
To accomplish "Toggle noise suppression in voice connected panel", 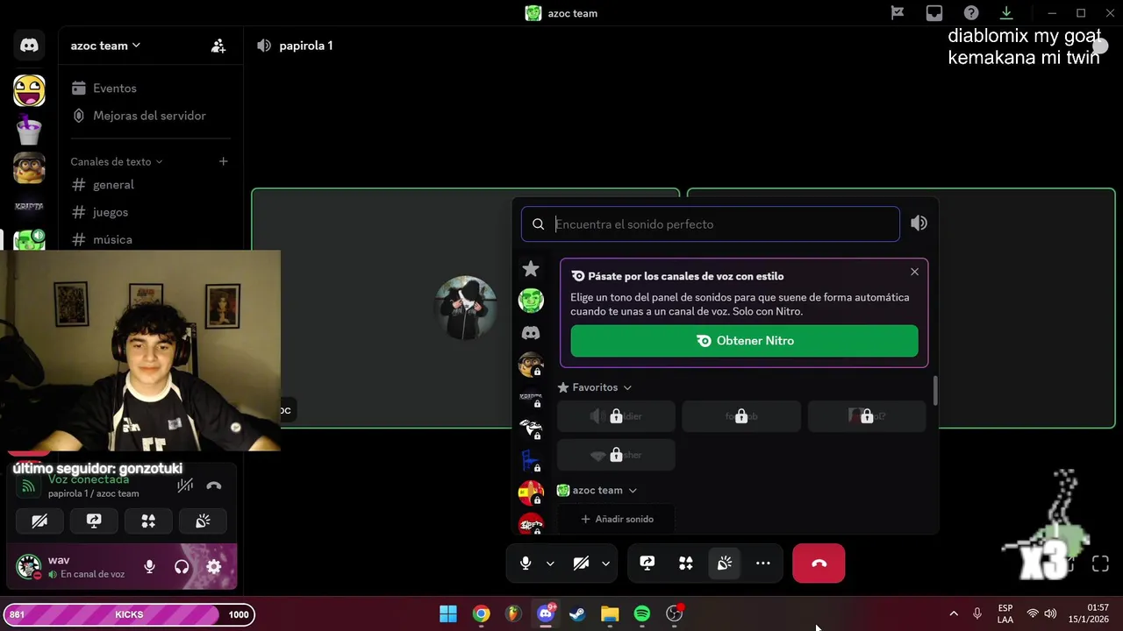I will pos(185,486).
